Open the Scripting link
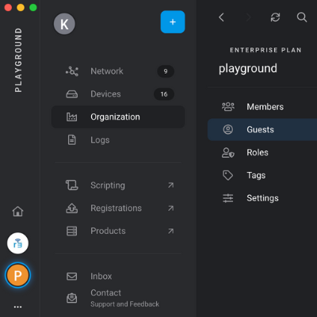 118,185
